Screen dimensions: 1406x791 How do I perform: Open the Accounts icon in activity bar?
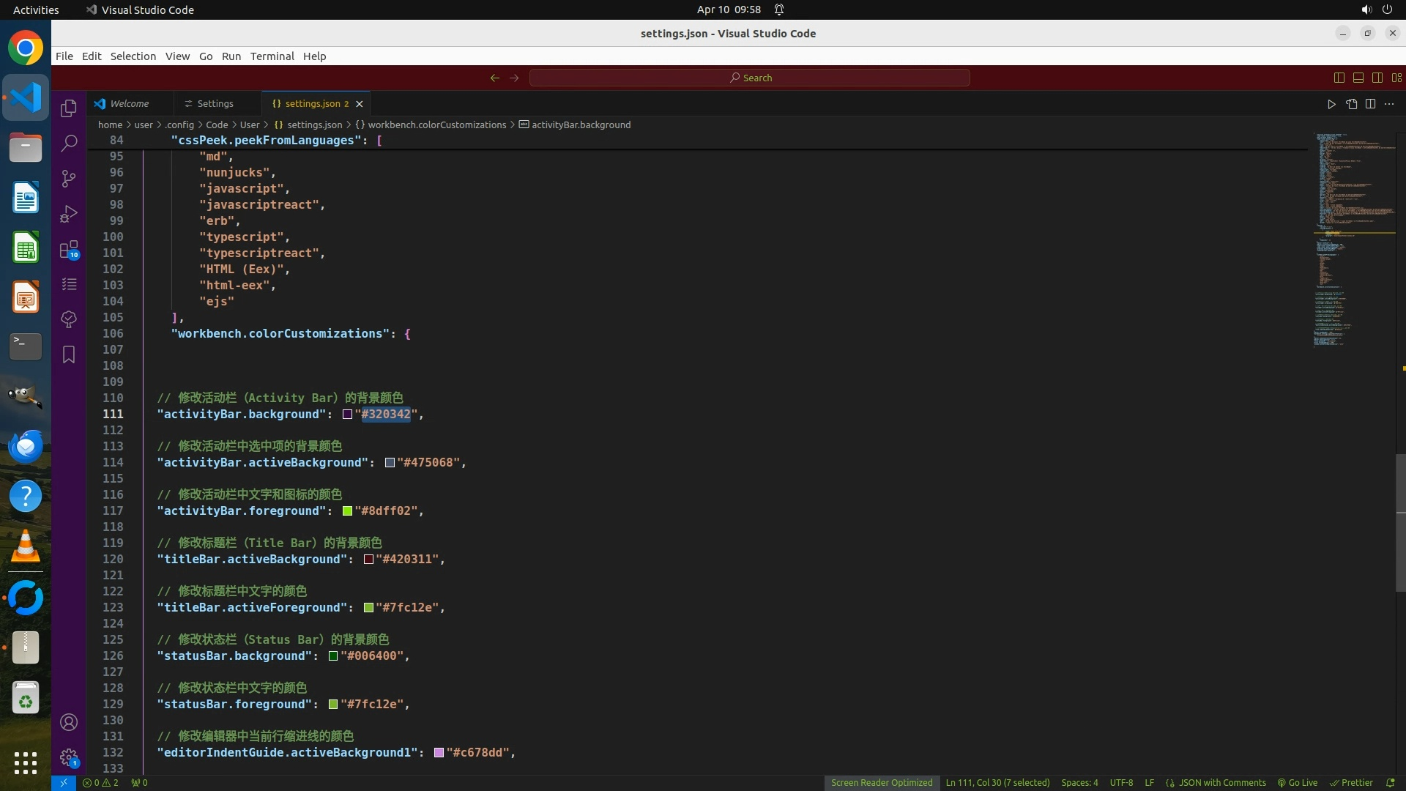(69, 722)
